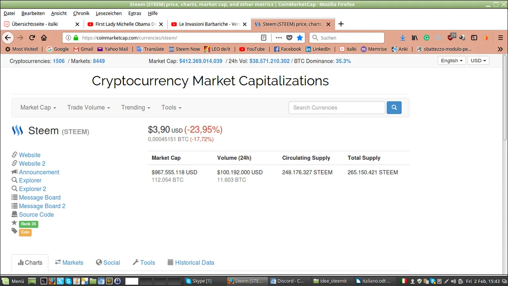Expand the Tools dropdown in navbar
The height and width of the screenshot is (286, 508).
tap(171, 108)
